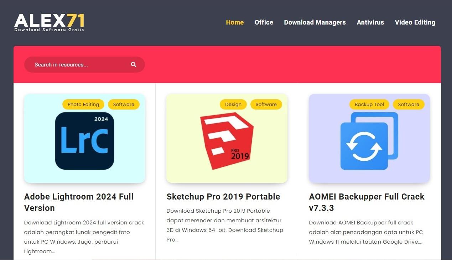Open the Lightroom Classic 2024 icon
Viewport: 452px width, 260px height.
click(x=84, y=141)
